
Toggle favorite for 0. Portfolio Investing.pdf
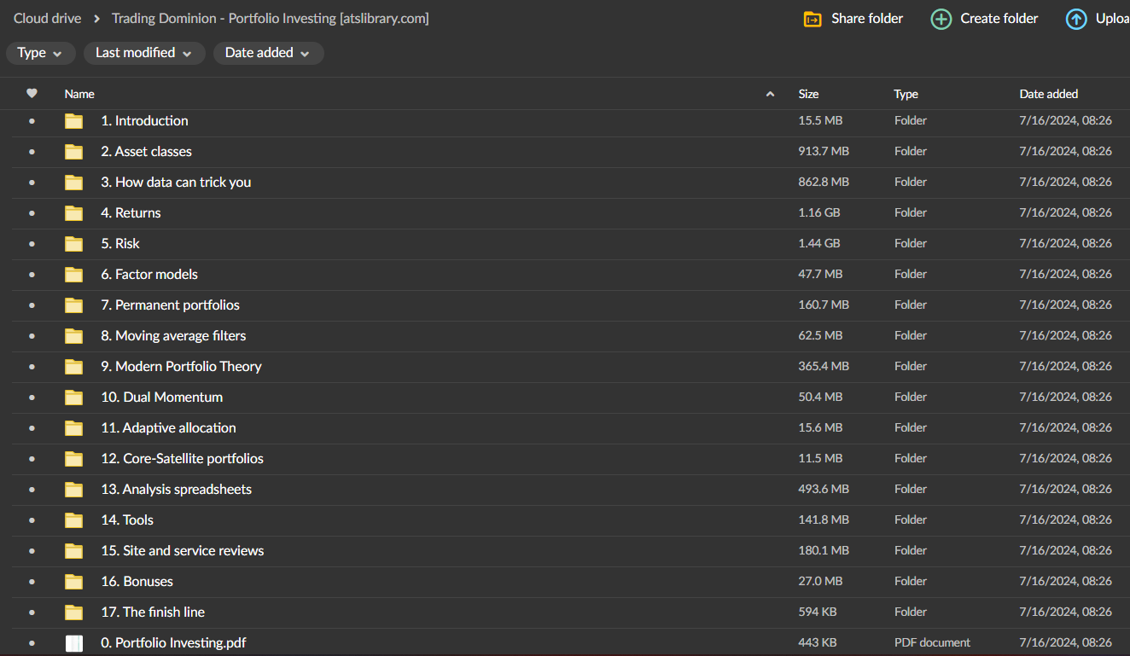(32, 642)
